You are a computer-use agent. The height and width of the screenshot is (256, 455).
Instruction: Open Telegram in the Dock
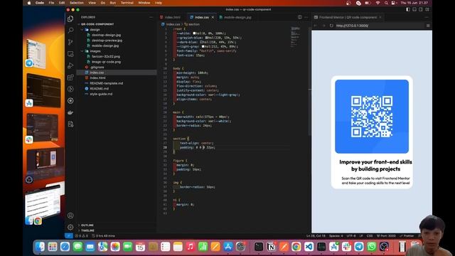click(359, 247)
